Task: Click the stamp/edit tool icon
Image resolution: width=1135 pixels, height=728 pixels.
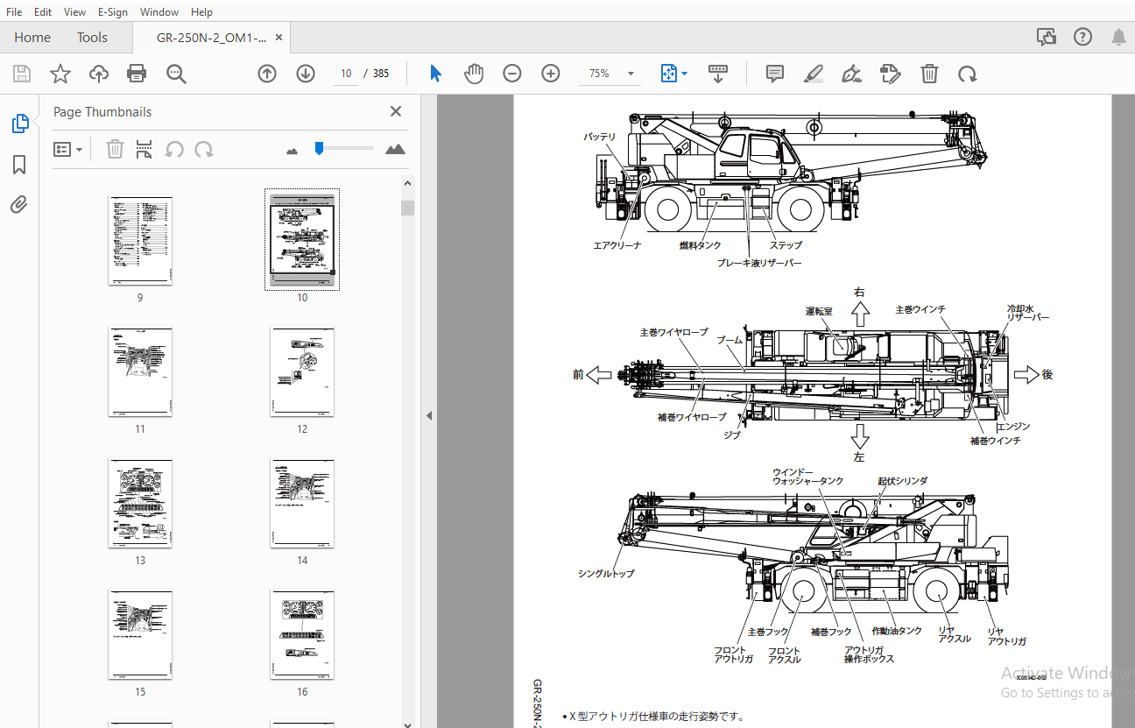Action: pyautogui.click(x=891, y=74)
